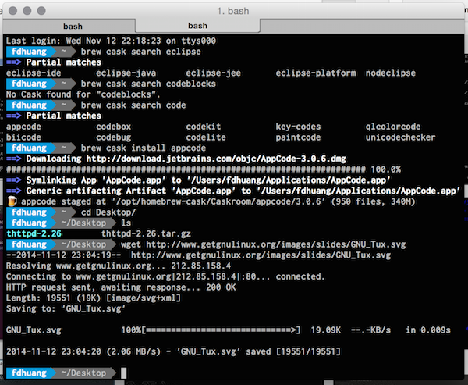Click the beer mug emoji icon
Screen dimensions: 468x385
[12, 201]
